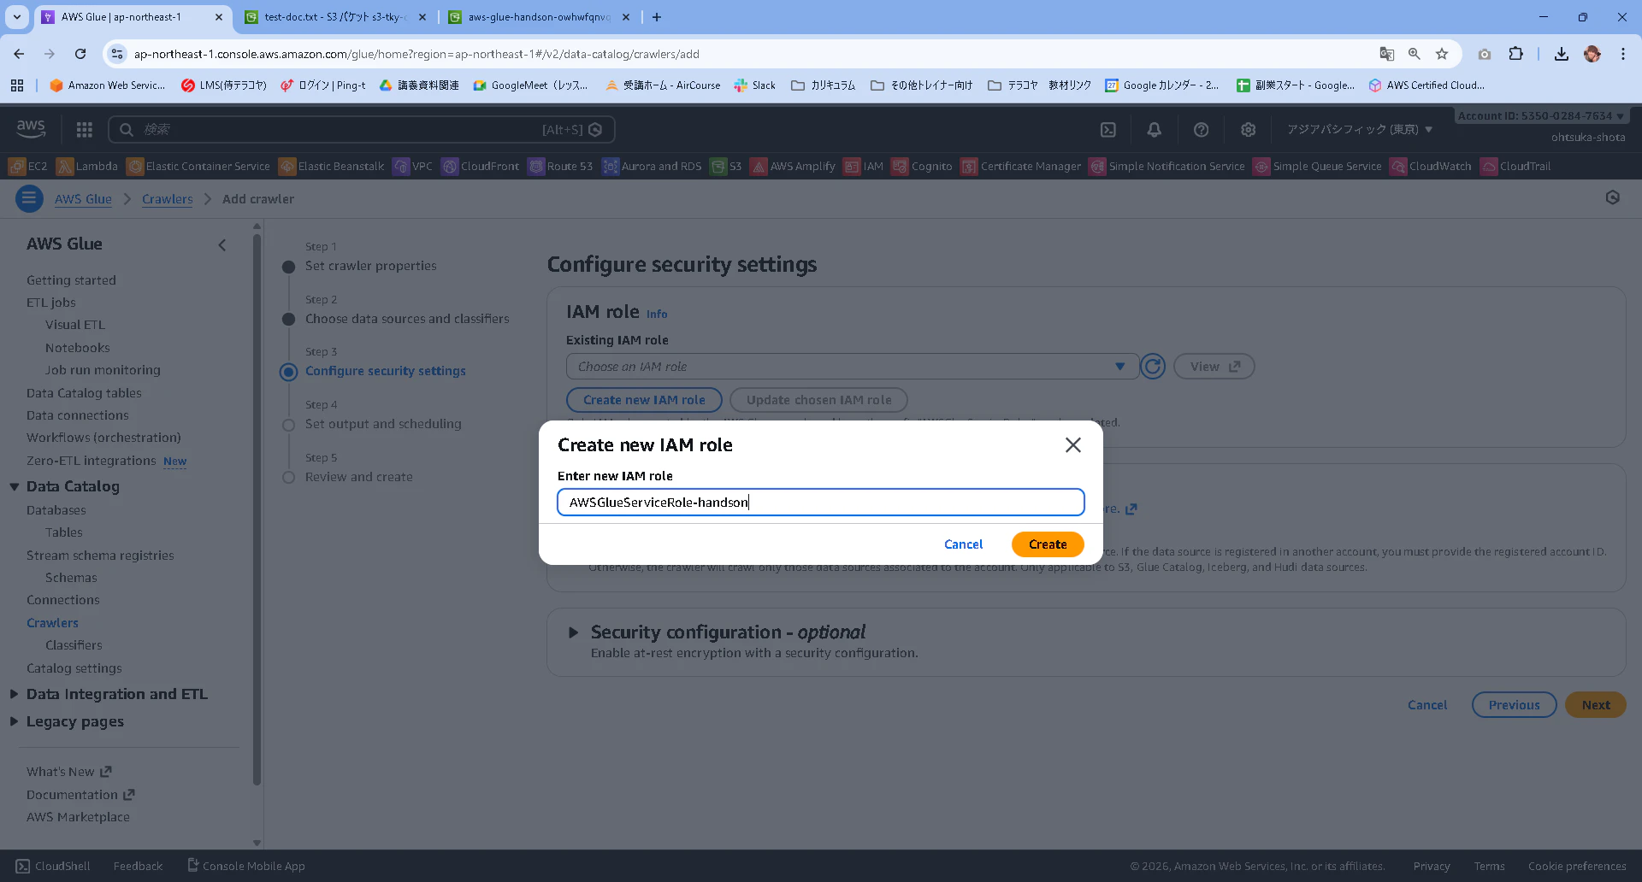Screen dimensions: 1642x882
Task: Expand the Legacy pages section
Action: [14, 721]
